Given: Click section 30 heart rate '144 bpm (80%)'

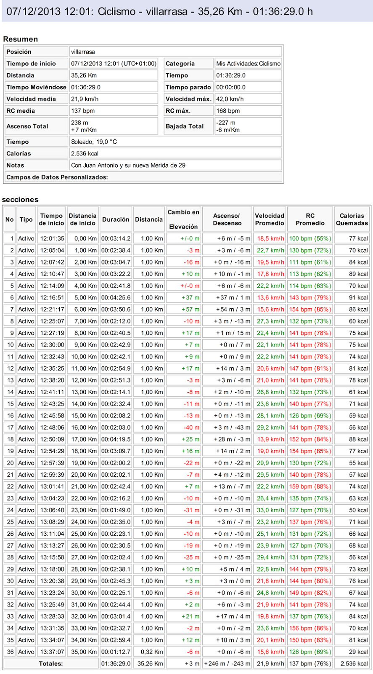Looking at the screenshot, I should (310, 580).
